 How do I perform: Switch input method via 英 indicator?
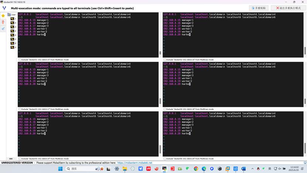pos(270,169)
